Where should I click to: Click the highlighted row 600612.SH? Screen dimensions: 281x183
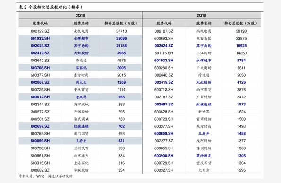point(80,97)
